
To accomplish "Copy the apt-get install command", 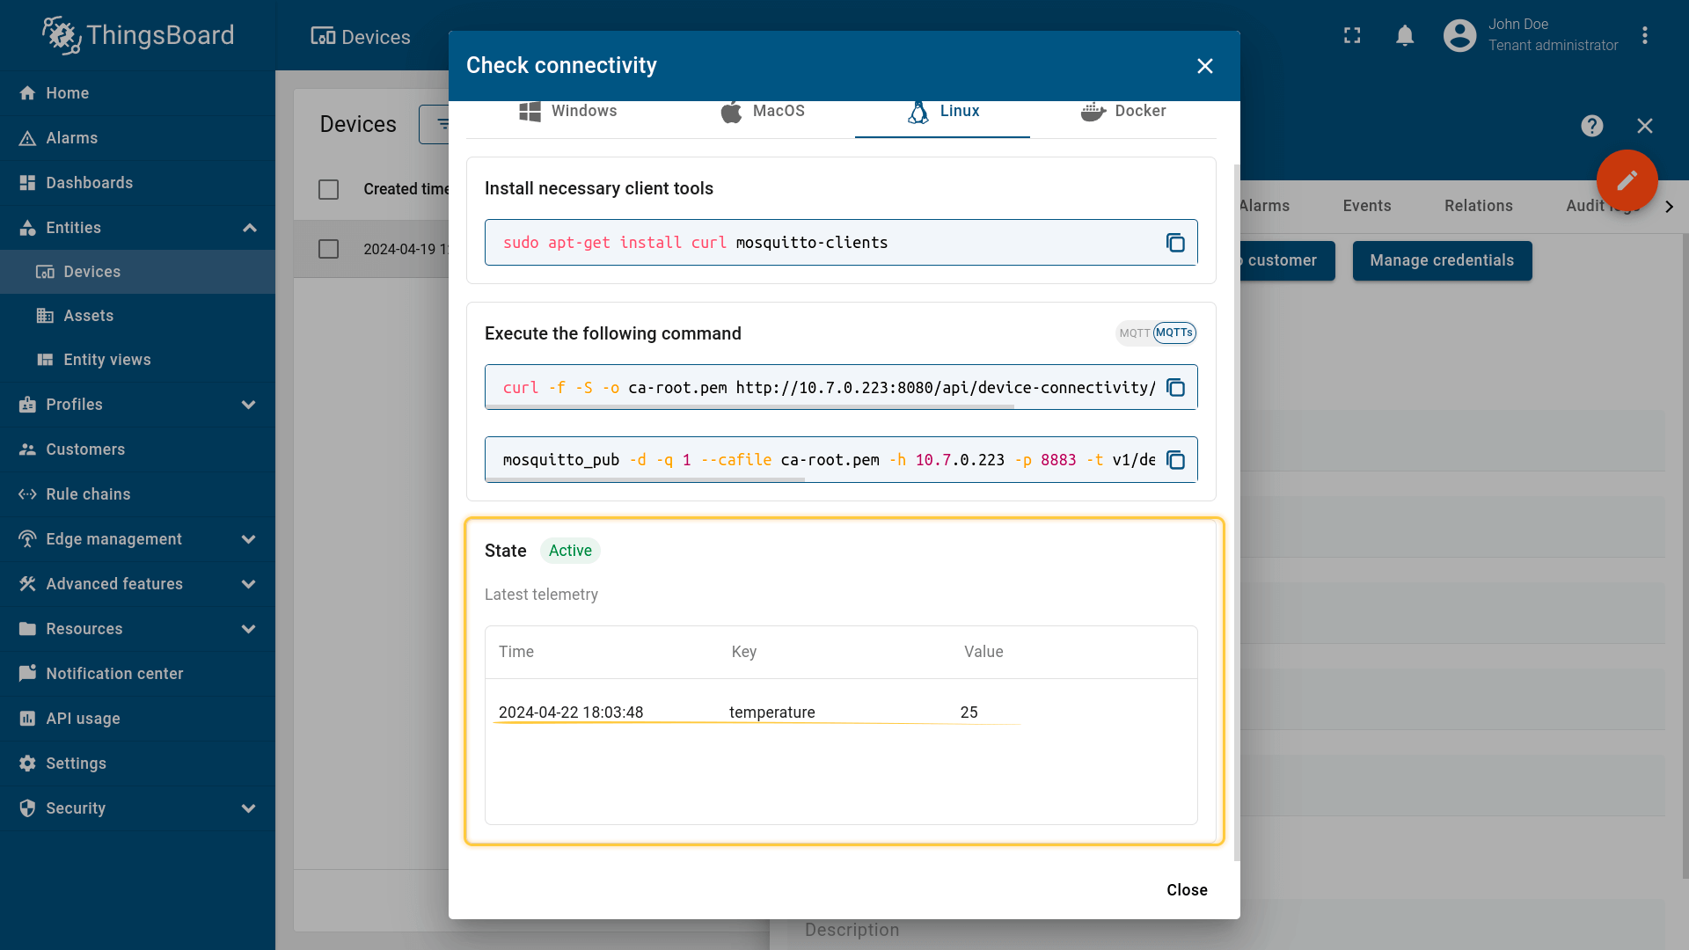I will [x=1175, y=243].
